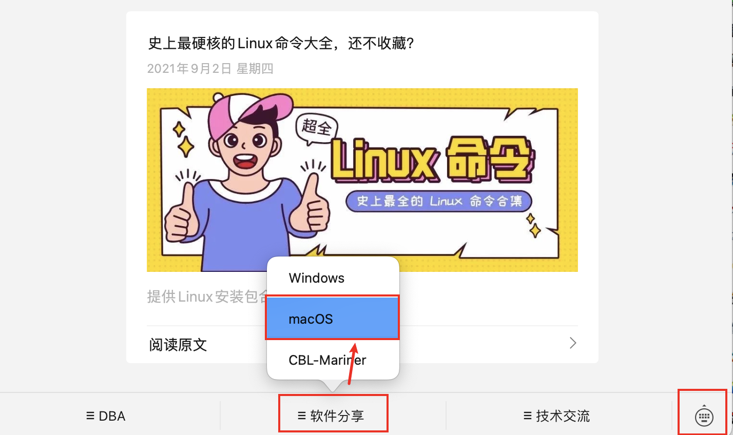Image resolution: width=733 pixels, height=435 pixels.
Task: Click the purple 史上最全的 Linux 命令合集 label
Action: 439,201
